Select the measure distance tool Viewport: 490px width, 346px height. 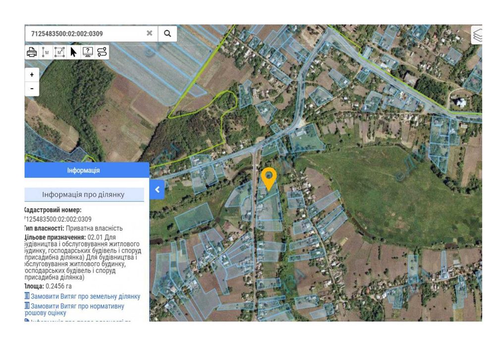(x=46, y=52)
